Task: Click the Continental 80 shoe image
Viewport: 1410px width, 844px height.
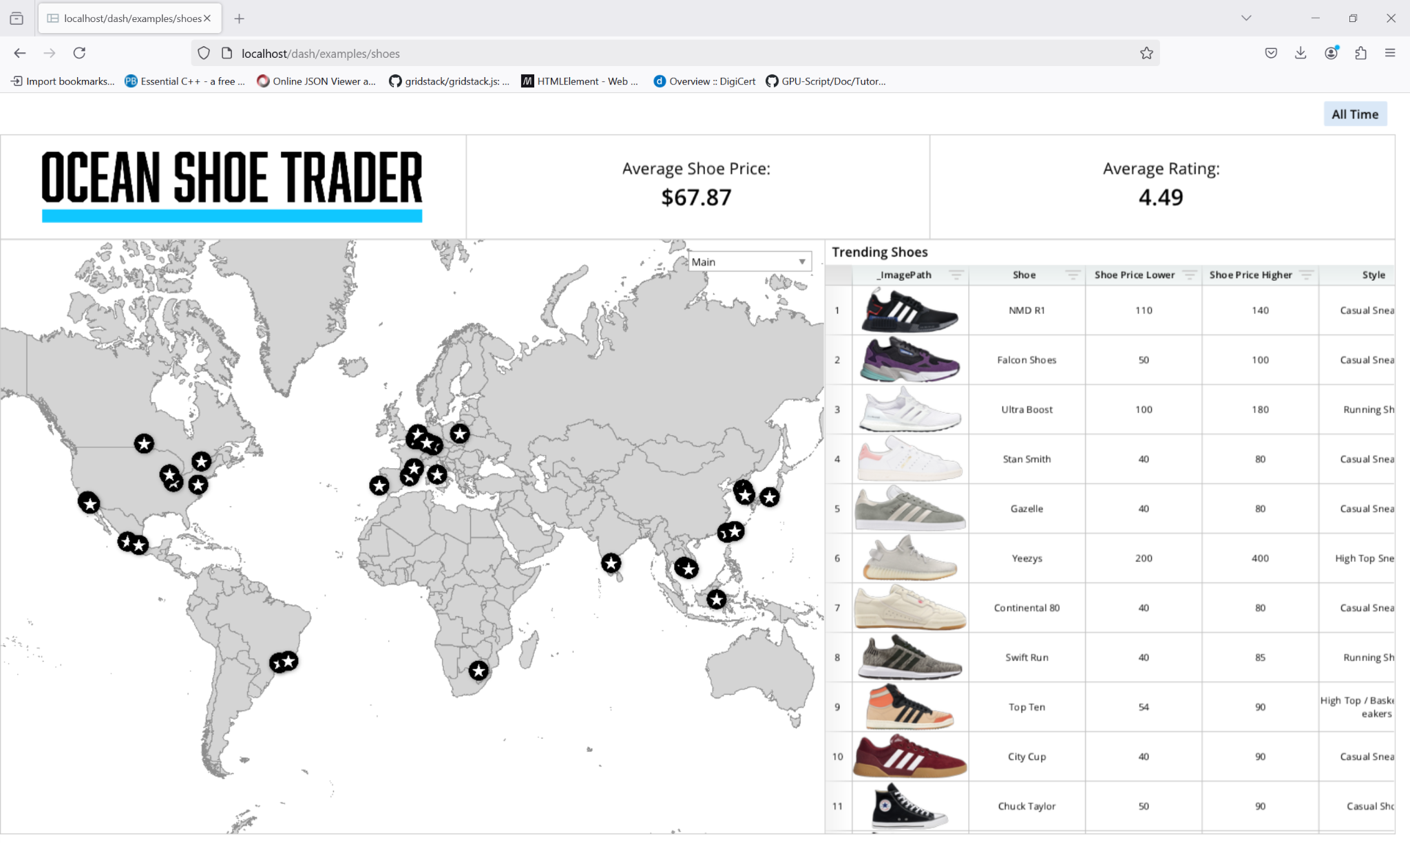Action: click(x=910, y=608)
